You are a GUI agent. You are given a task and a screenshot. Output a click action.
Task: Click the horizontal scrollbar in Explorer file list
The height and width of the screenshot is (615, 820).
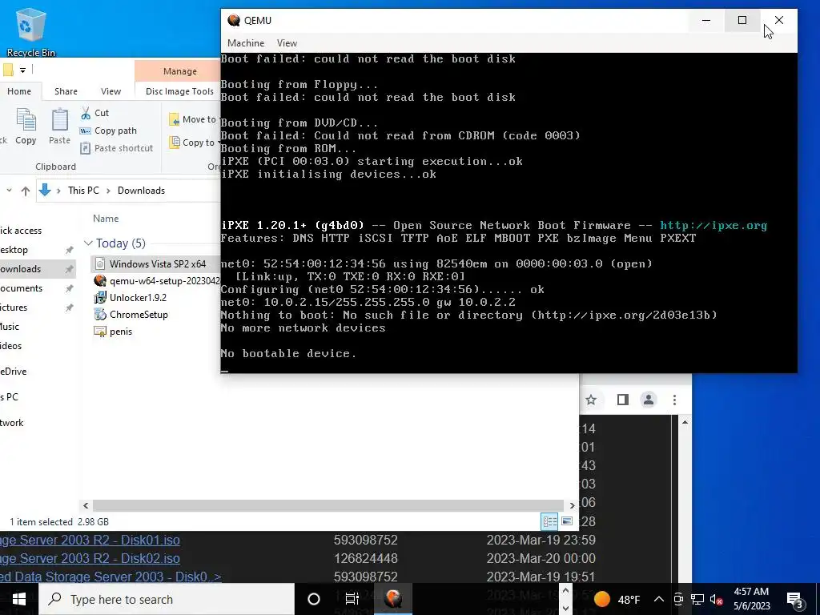[x=328, y=505]
